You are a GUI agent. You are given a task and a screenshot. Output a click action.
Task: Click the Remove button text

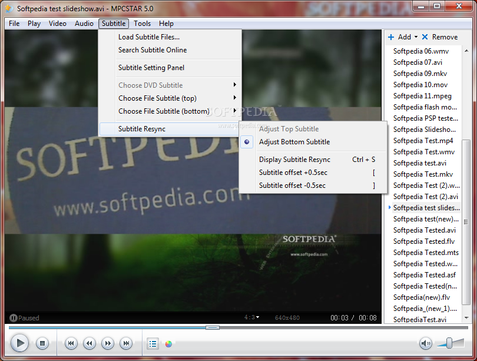445,37
